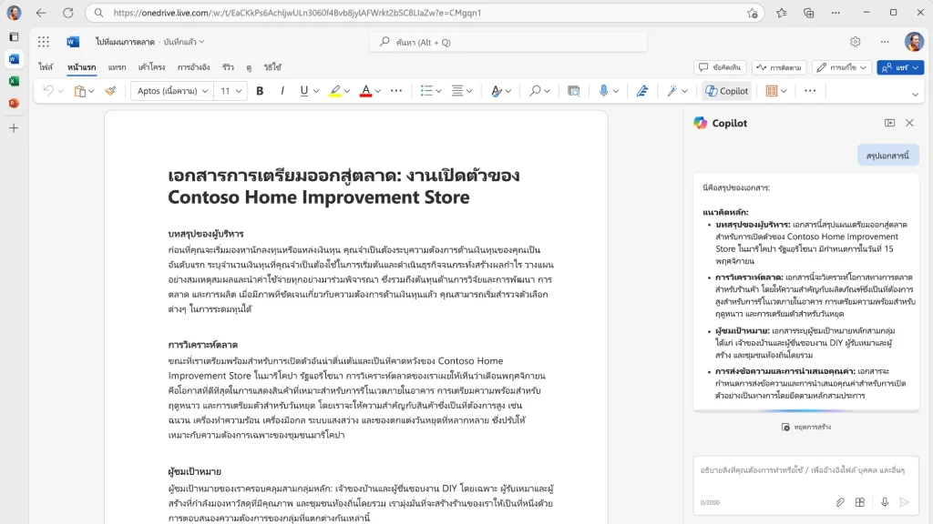933x524 pixels.
Task: Toggle Bold formatting
Action: pyautogui.click(x=260, y=91)
